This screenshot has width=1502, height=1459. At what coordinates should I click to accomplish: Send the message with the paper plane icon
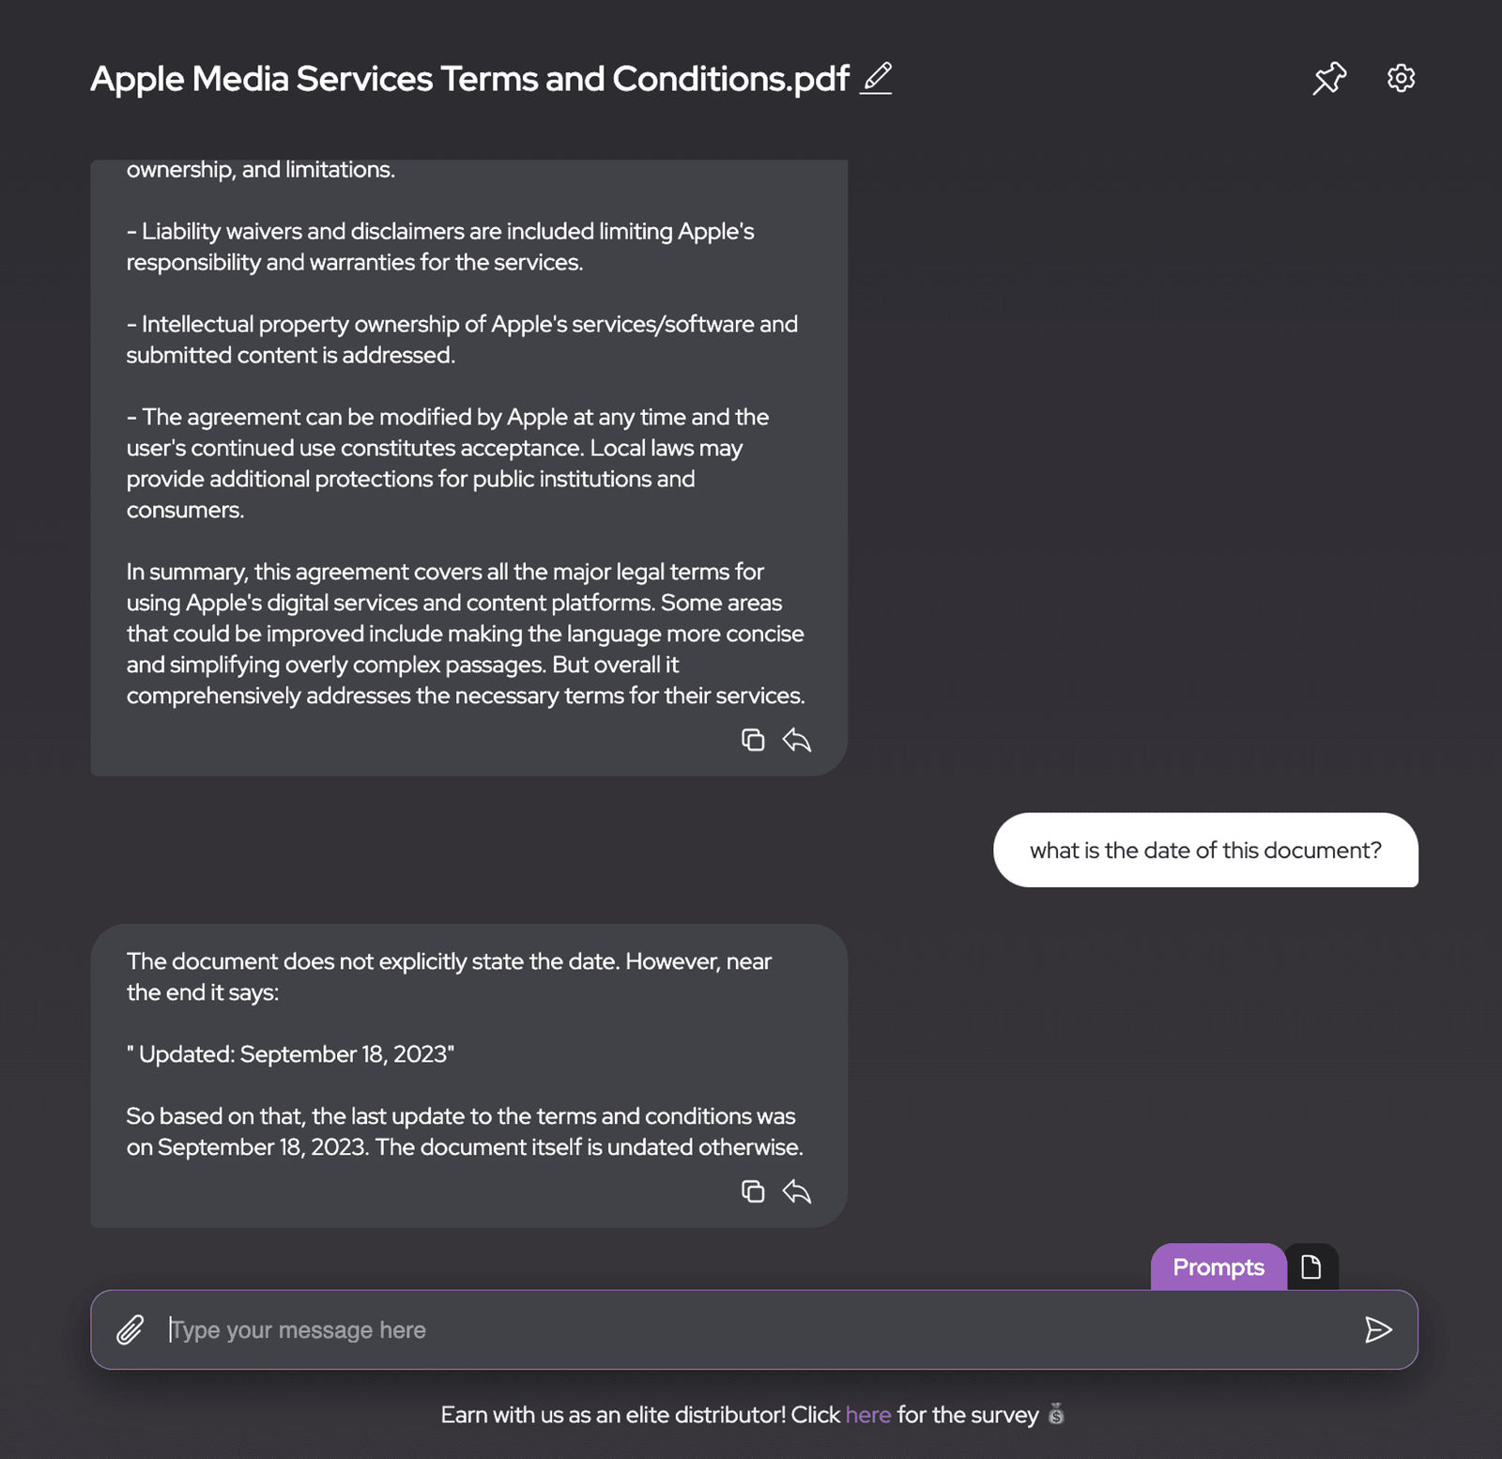[1378, 1329]
